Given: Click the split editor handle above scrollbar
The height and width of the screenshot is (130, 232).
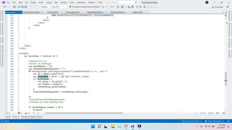Looking at the screenshot, I should (226, 16).
